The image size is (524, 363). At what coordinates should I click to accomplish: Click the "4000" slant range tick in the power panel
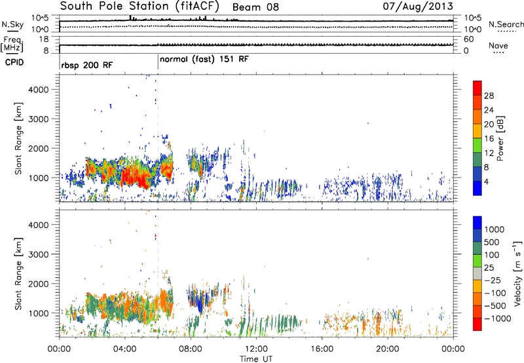coord(39,90)
